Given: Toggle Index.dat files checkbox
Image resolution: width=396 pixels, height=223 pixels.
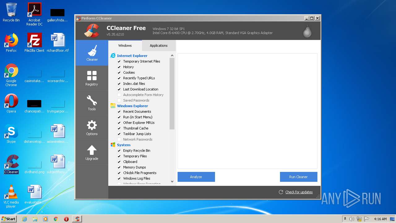Looking at the screenshot, I should [x=119, y=84].
